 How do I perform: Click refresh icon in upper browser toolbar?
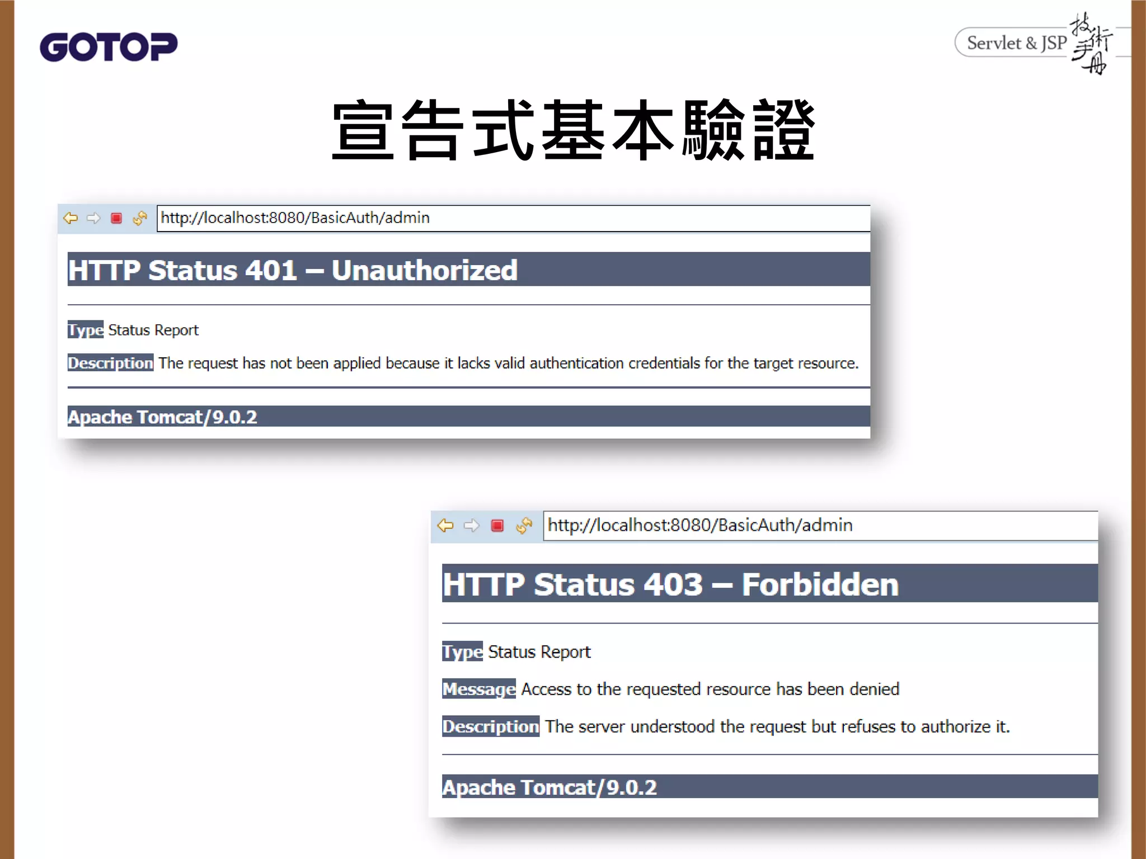(140, 218)
